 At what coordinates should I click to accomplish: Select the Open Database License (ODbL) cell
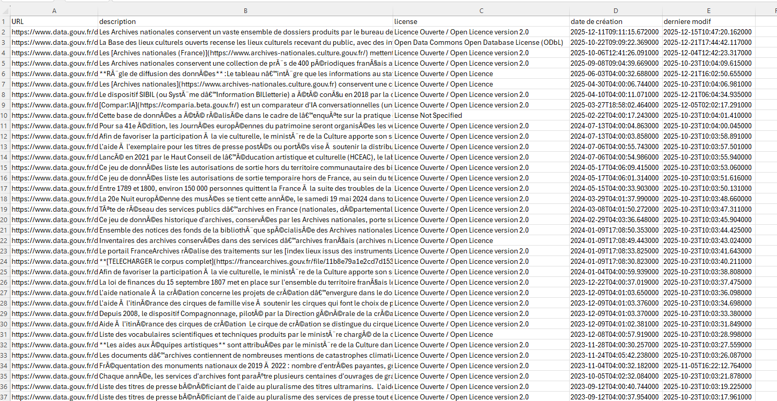click(481, 42)
